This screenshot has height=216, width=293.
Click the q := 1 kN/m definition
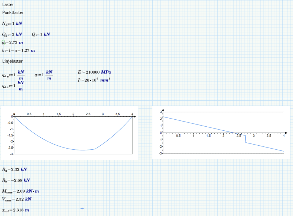(x=44, y=75)
